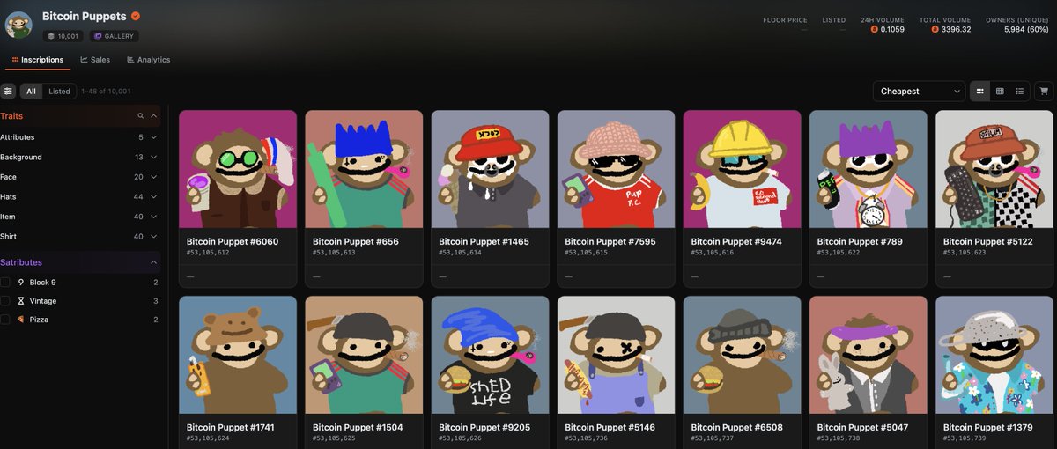Open Bitcoin Puppet #9205 image
The height and width of the screenshot is (449, 1057).
(x=490, y=355)
